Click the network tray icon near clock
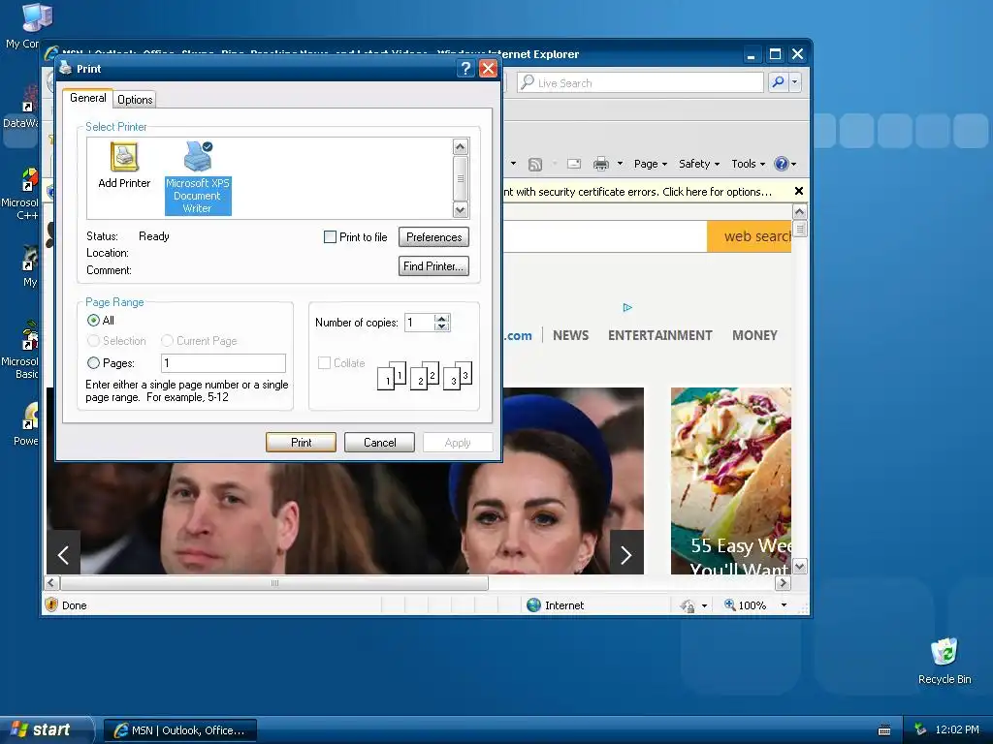993x744 pixels. point(920,729)
